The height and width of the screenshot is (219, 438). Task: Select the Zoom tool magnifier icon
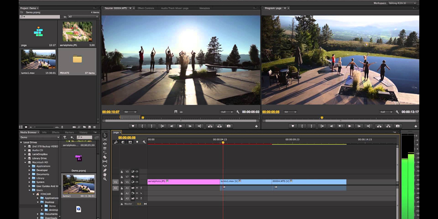click(105, 179)
